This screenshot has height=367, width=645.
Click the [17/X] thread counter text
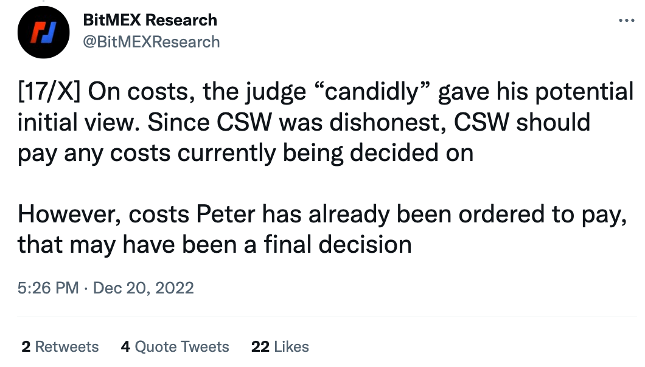(x=49, y=91)
